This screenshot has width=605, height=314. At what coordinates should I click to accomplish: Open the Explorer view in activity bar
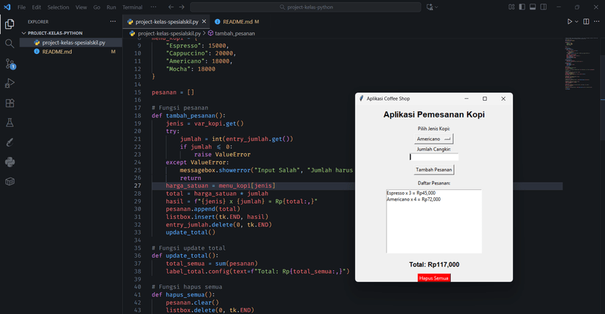click(9, 24)
